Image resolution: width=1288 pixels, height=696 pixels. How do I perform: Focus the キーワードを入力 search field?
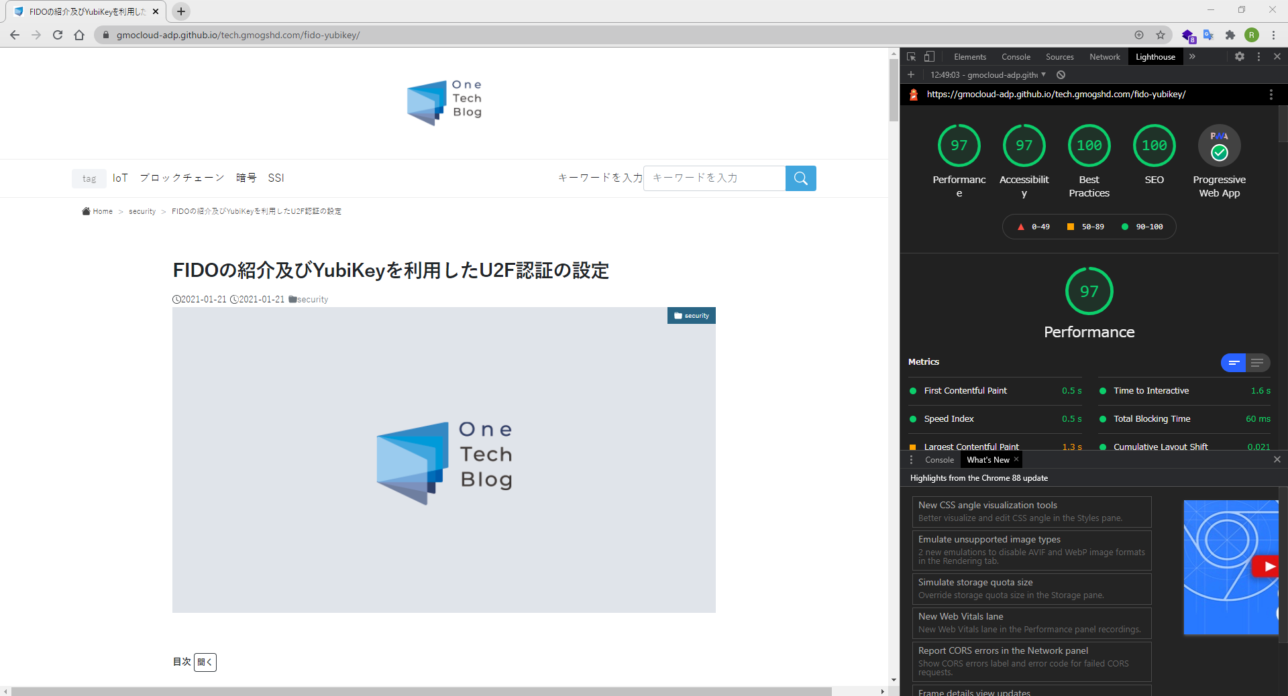pyautogui.click(x=714, y=178)
